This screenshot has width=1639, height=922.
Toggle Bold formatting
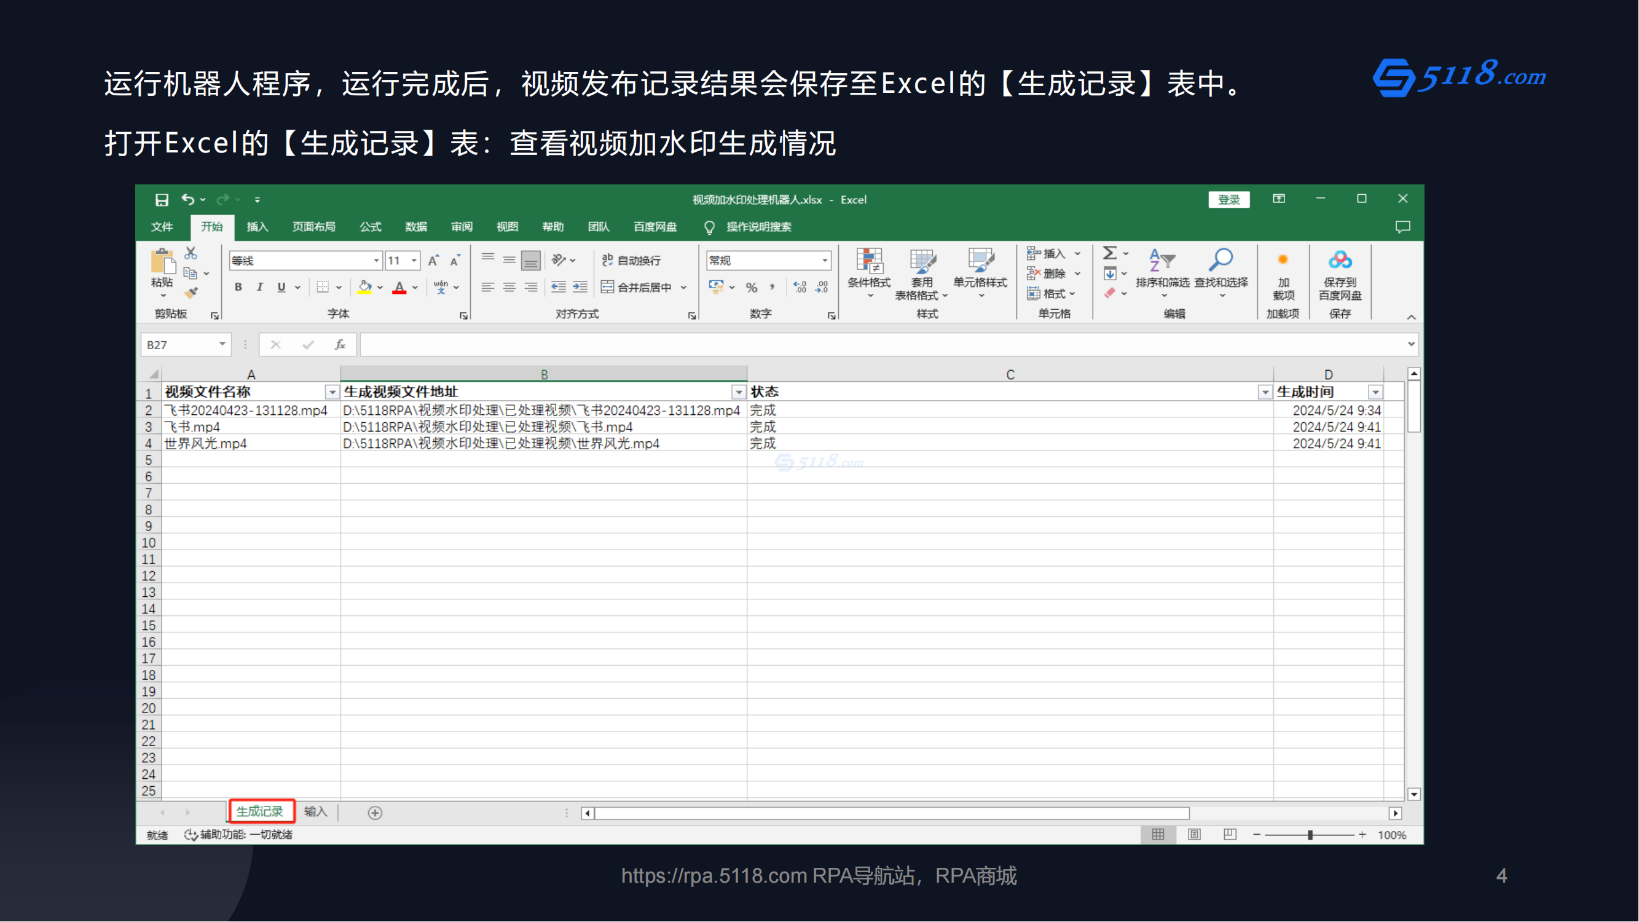238,288
